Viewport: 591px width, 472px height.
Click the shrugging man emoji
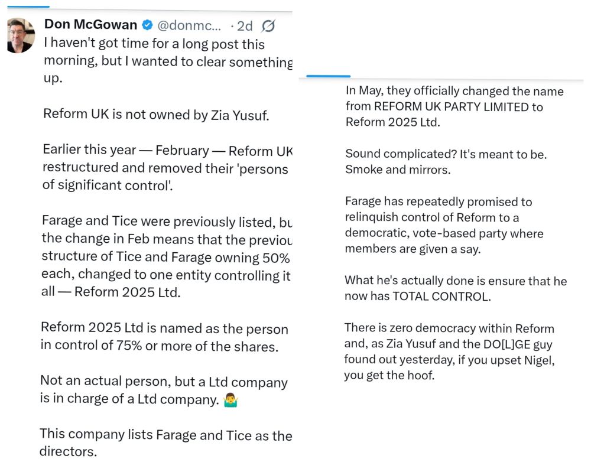coord(230,400)
